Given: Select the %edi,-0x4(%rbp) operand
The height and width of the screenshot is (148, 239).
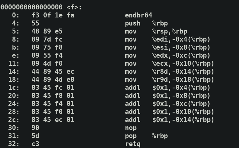Looking at the screenshot, I should [x=181, y=39].
